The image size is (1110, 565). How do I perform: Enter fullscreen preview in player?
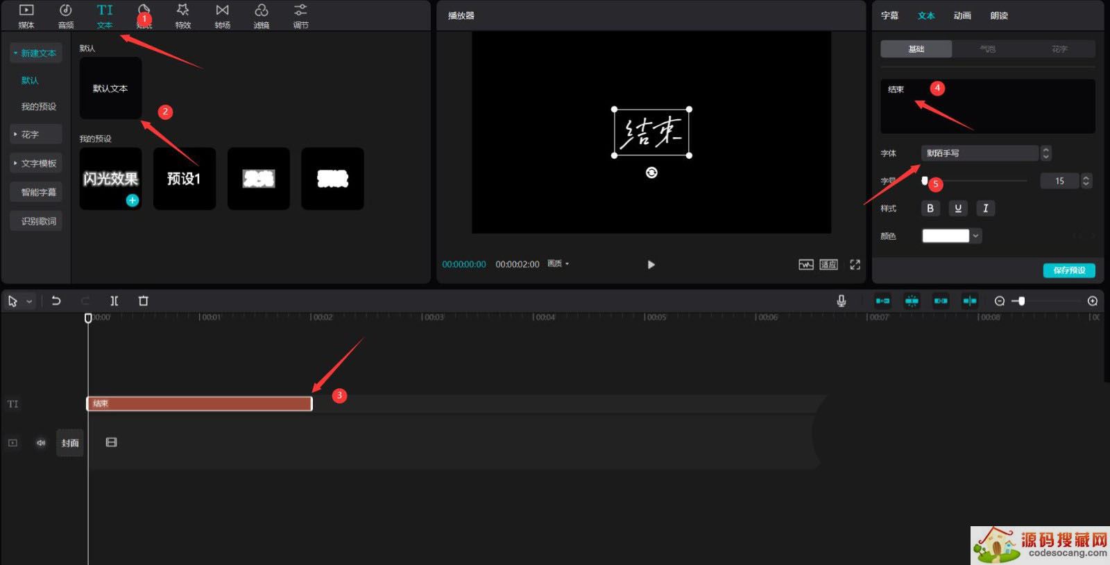point(855,265)
